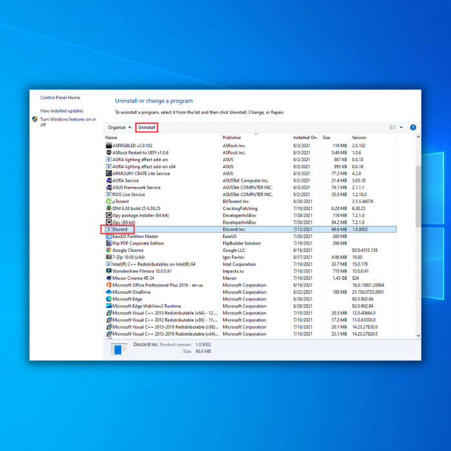Screen dimensions: 451x451
Task: Click the ROG Live Service icon
Action: tap(108, 195)
